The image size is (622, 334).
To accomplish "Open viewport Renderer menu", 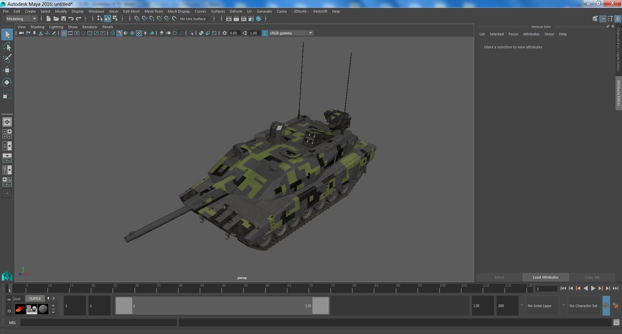I will pos(90,27).
